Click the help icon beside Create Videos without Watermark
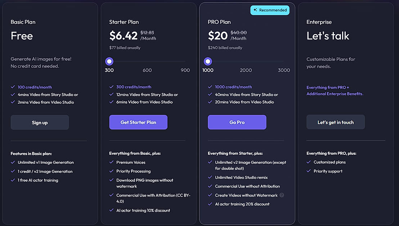The height and width of the screenshot is (226, 399). click(282, 195)
